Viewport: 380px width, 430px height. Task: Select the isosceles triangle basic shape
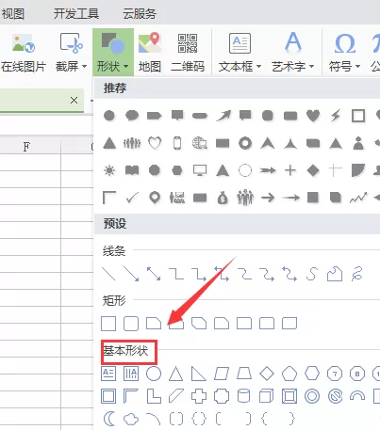176,374
